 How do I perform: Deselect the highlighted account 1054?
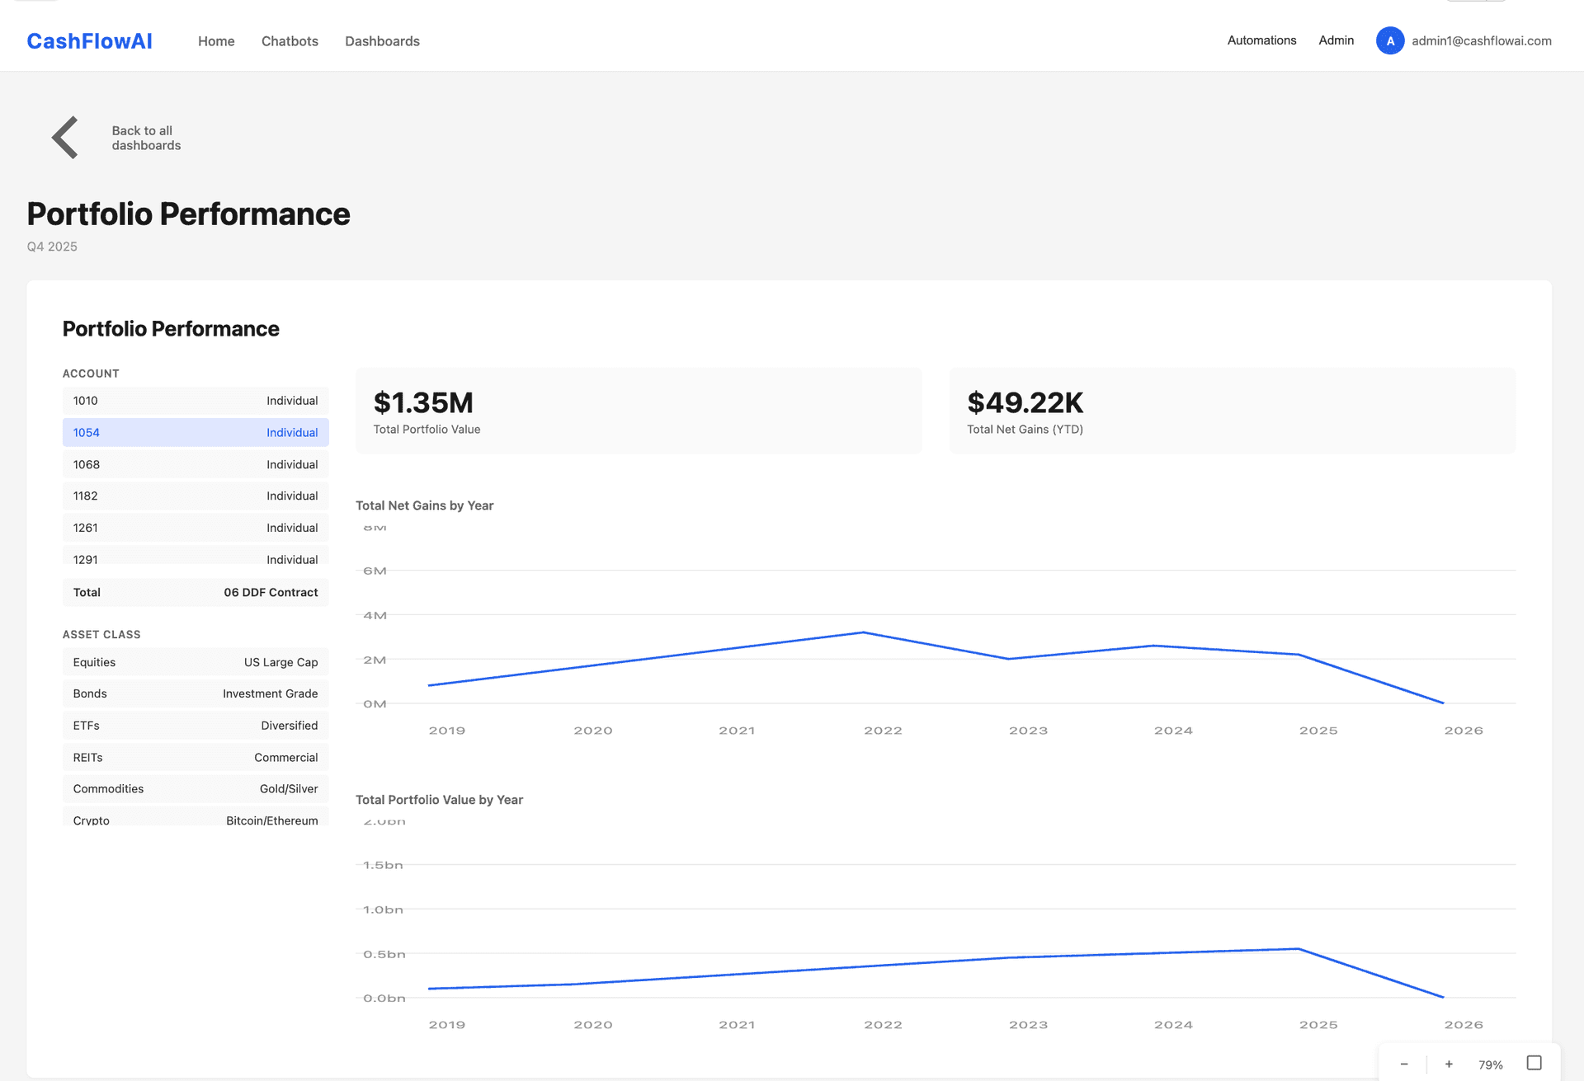[x=195, y=432]
